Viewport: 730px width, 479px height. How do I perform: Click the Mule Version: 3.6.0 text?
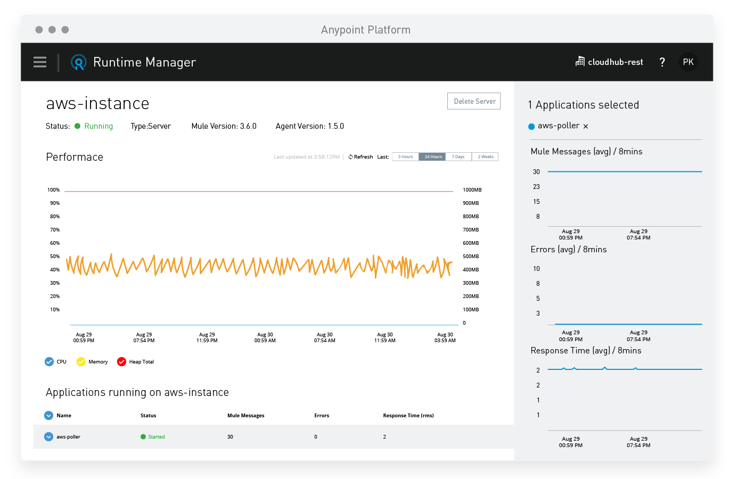pos(224,126)
